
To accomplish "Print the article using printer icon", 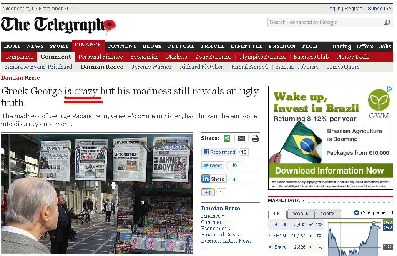I will [x=255, y=138].
